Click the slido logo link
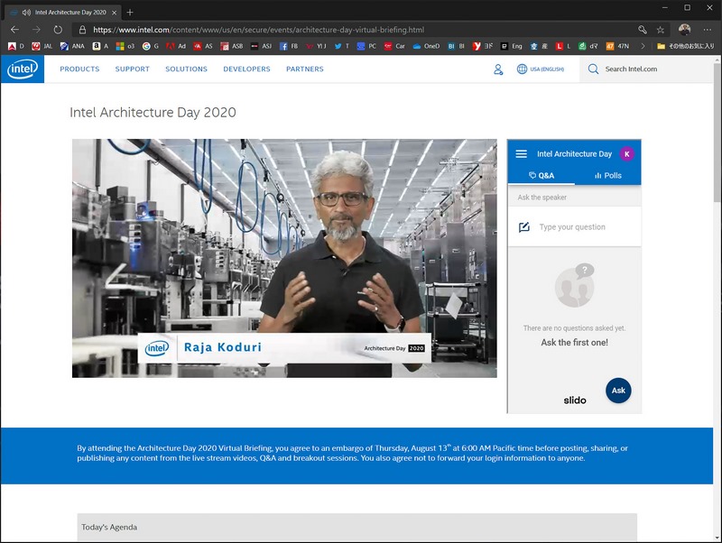Screen dimensions: 722x543 pos(575,400)
